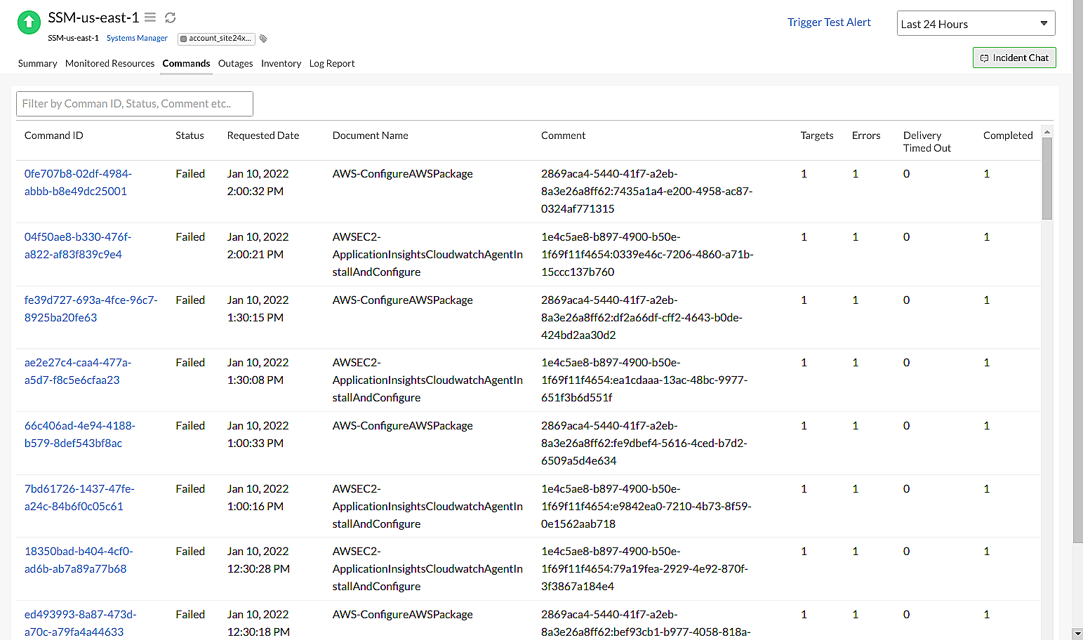Open the Systems Manager link under monitor name
The width and height of the screenshot is (1083, 640).
[x=137, y=38]
